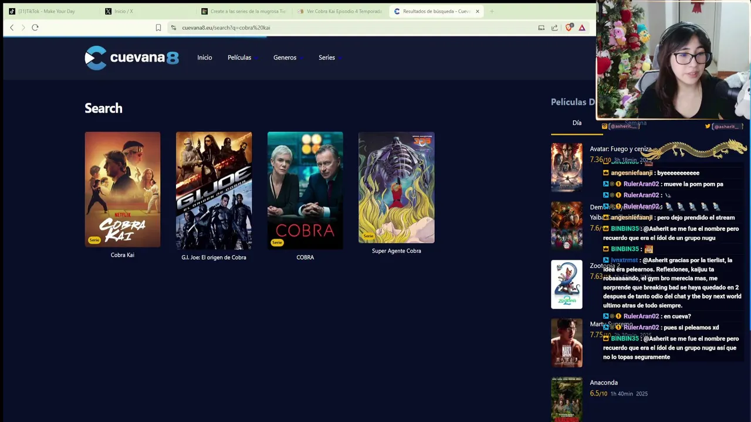This screenshot has height=422, width=751.
Task: Open the G.I. Joe poster thumbnail
Action: pos(214,190)
